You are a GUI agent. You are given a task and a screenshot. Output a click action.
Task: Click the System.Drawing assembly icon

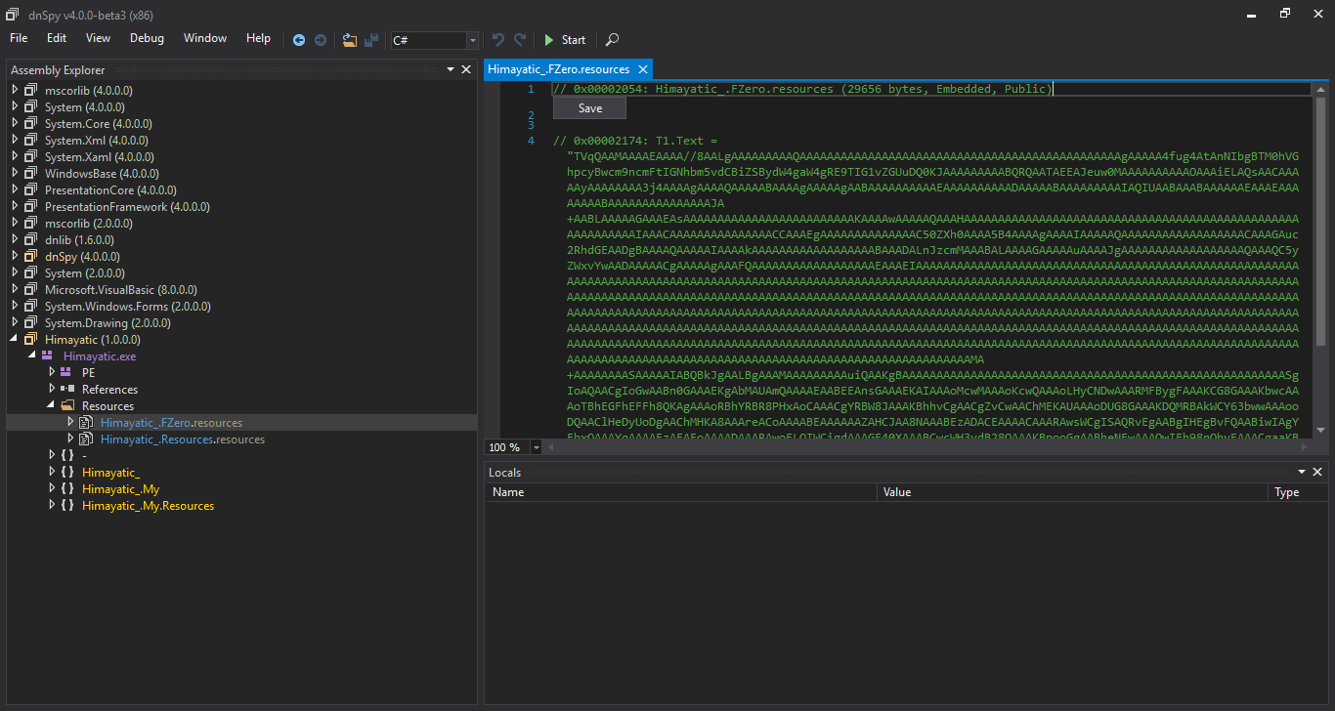[31, 323]
